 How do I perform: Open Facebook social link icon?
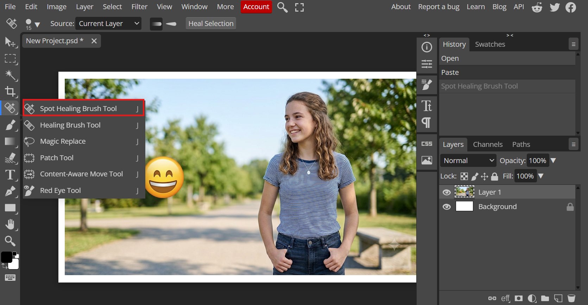[x=571, y=7]
